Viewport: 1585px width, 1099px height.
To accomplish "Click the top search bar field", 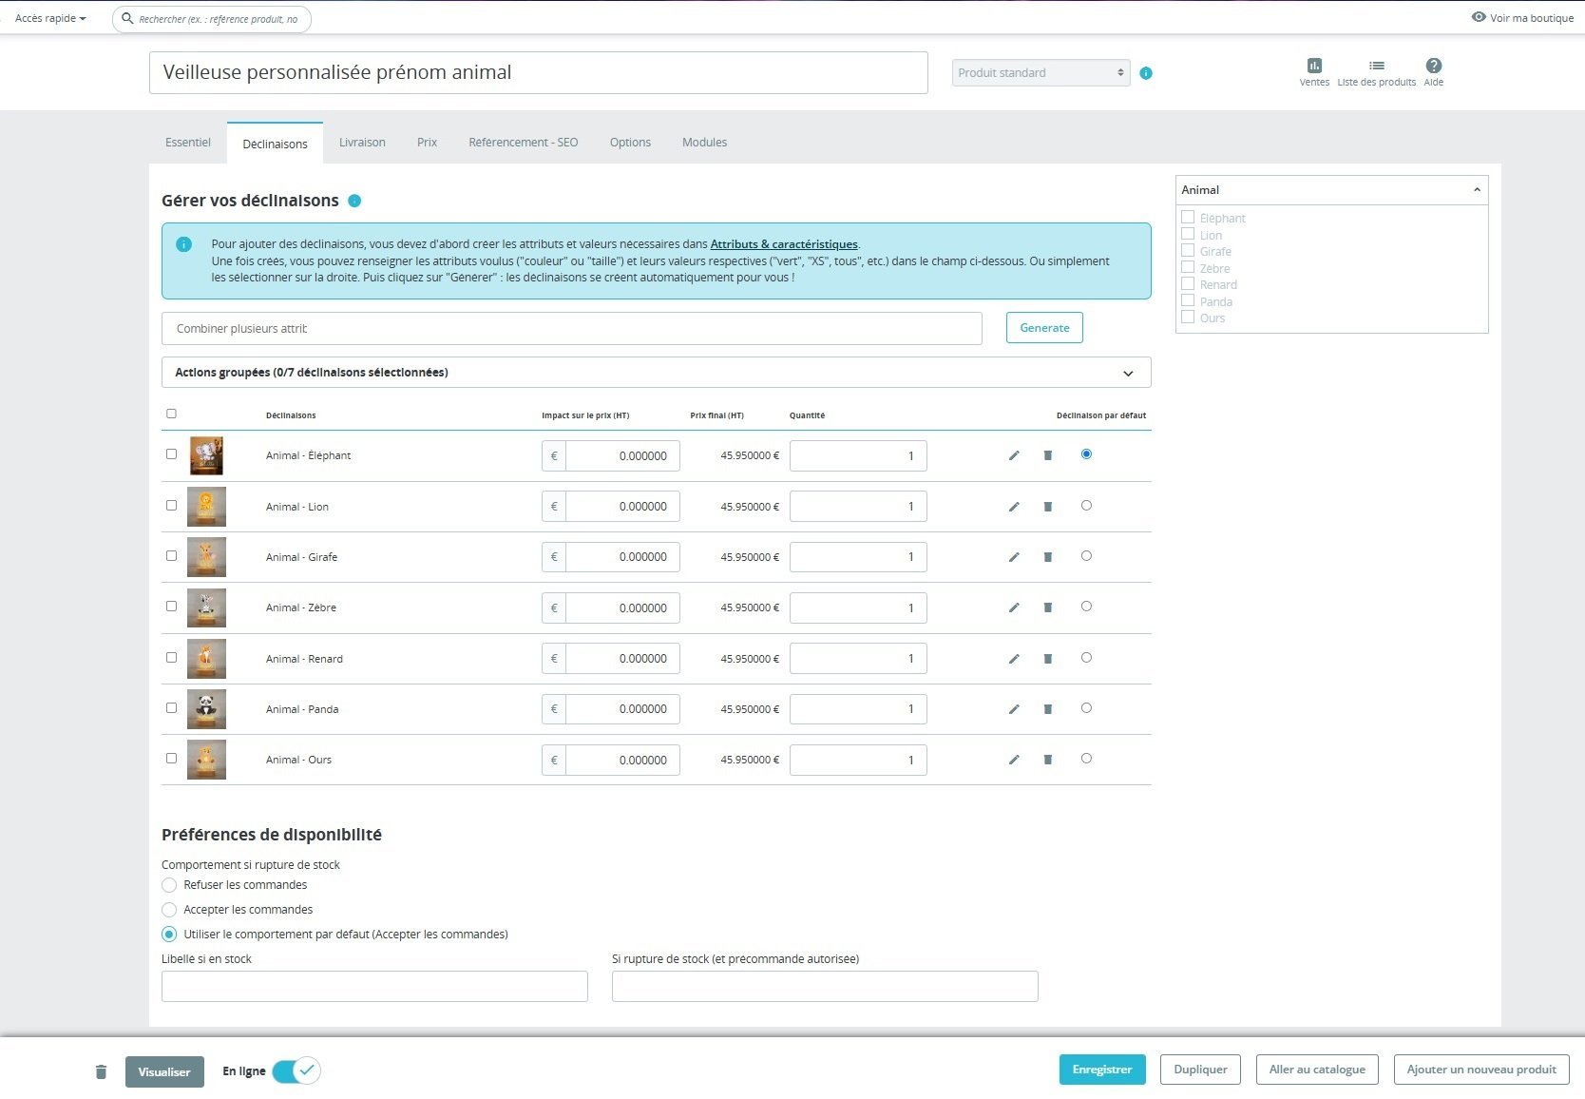I will coord(212,19).
